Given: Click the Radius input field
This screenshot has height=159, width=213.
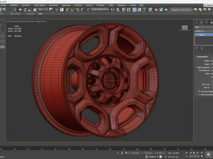Looking at the screenshot, I should pos(212,61).
